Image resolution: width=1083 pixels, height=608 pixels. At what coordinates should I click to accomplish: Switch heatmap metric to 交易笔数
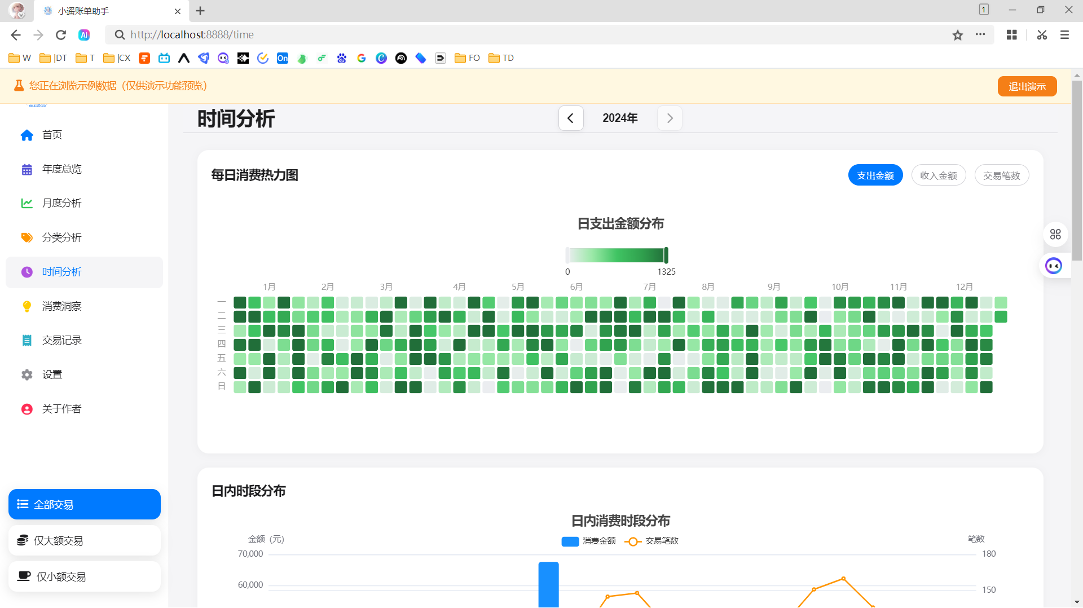[x=1001, y=175]
